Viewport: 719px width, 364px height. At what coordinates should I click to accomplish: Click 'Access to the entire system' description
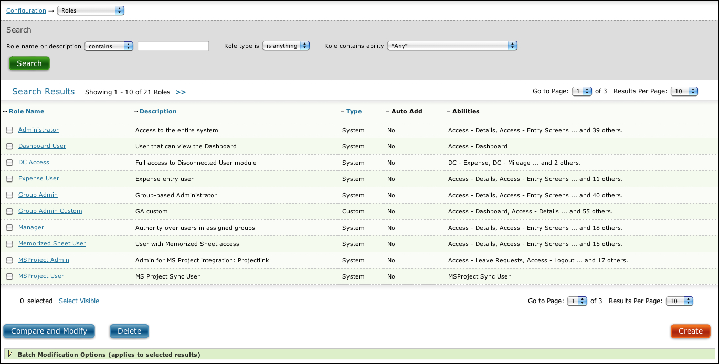pyautogui.click(x=177, y=130)
